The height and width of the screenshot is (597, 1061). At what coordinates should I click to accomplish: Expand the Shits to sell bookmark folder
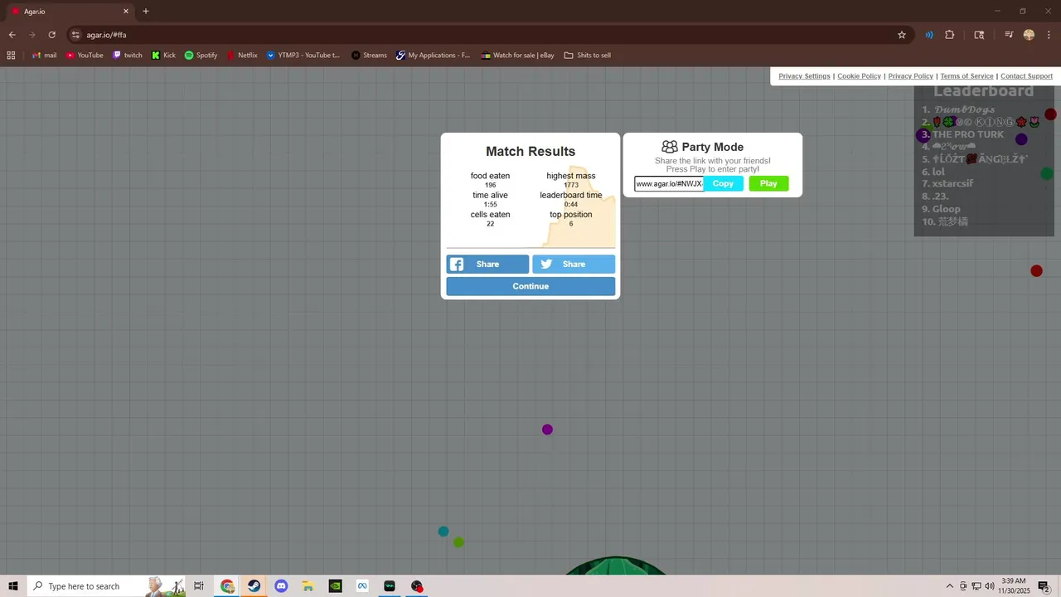tap(587, 56)
